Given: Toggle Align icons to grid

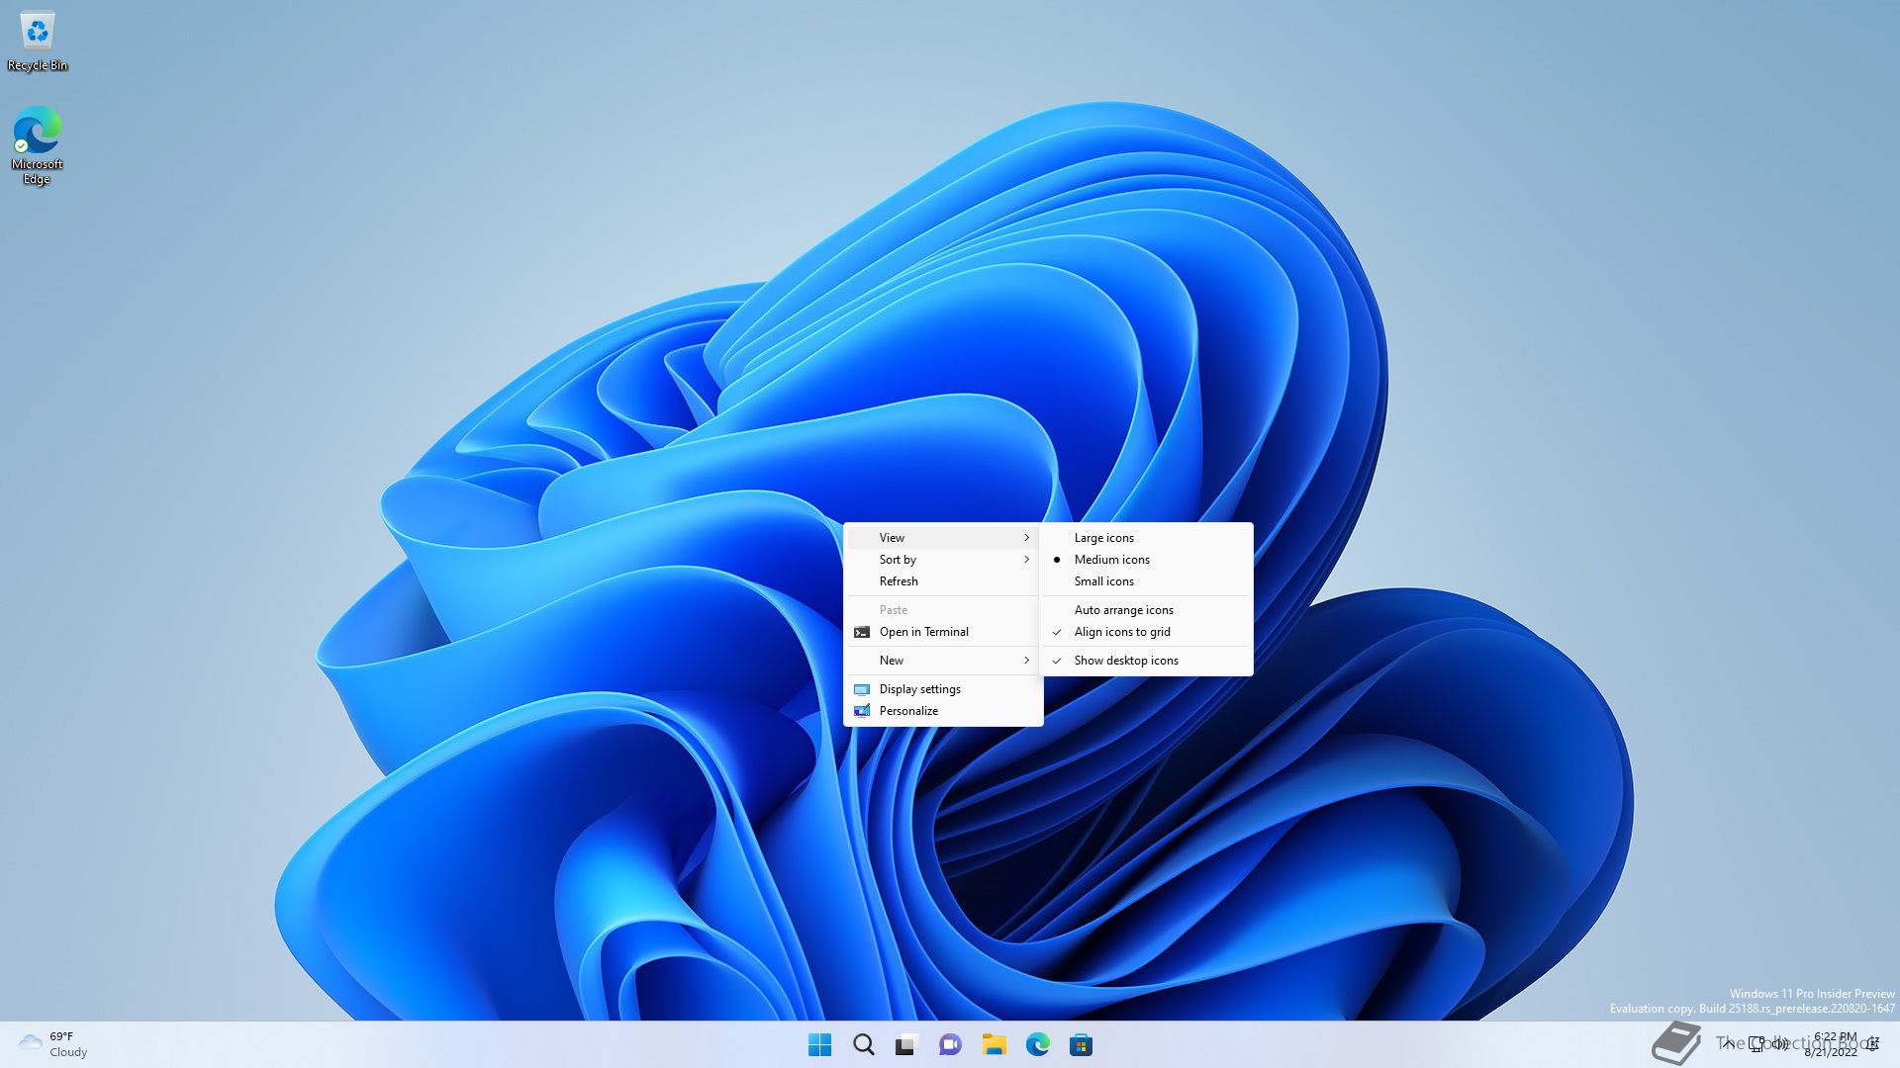Looking at the screenshot, I should tap(1146, 632).
